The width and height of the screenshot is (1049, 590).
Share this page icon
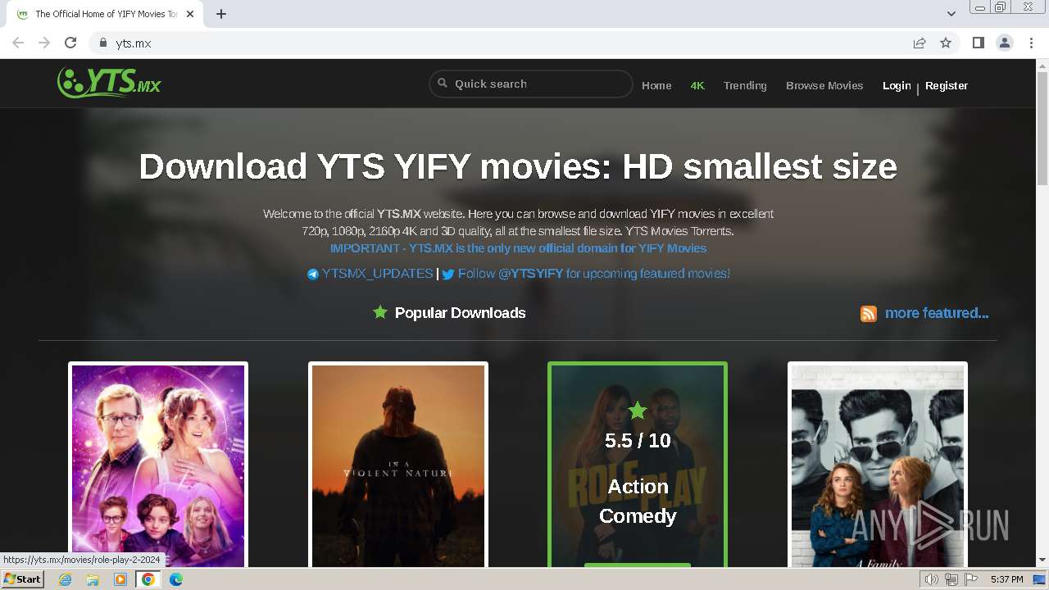click(x=920, y=43)
